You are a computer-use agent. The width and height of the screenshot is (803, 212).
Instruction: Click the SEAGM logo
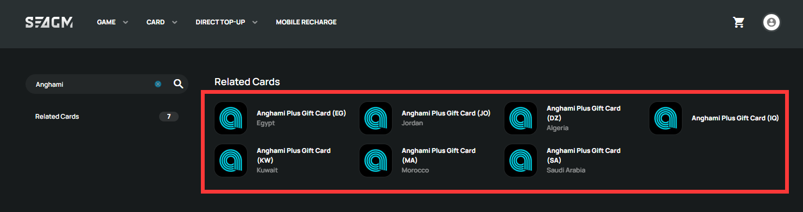(49, 22)
